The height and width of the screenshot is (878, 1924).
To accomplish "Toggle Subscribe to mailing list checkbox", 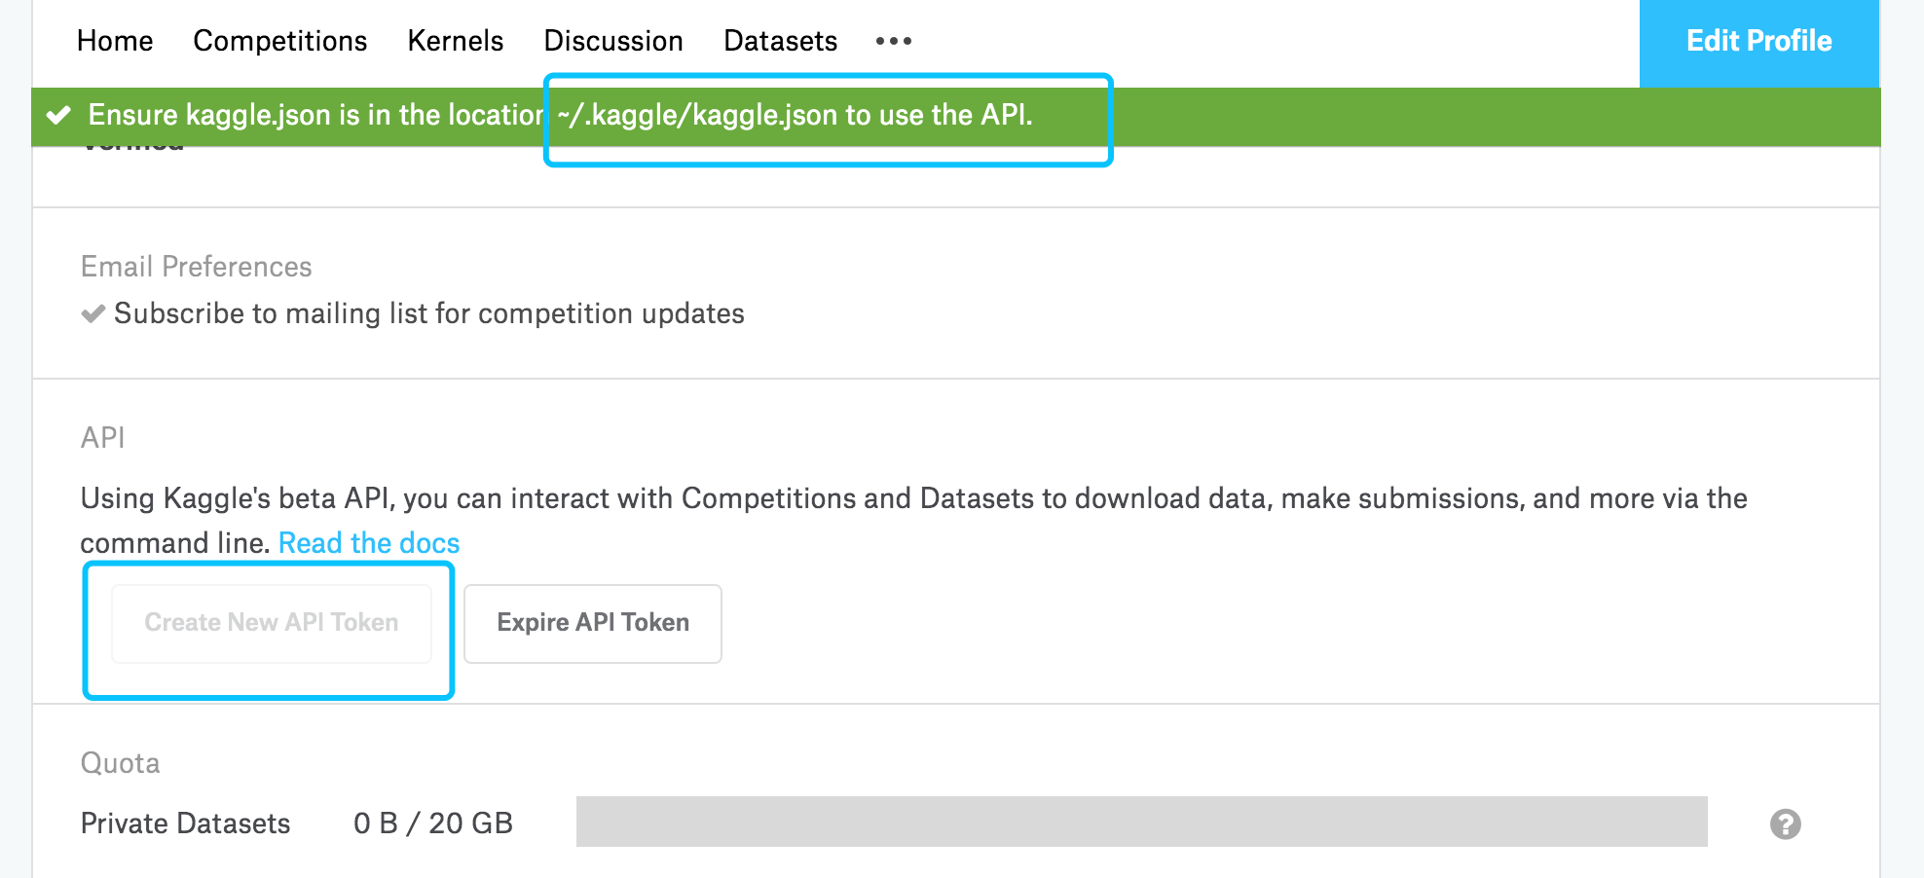I will click(x=93, y=313).
